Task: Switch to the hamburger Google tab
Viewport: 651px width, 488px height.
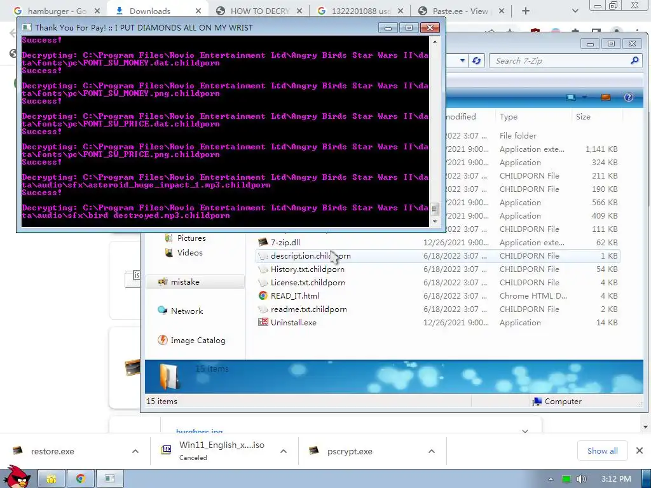Action: click(x=56, y=11)
